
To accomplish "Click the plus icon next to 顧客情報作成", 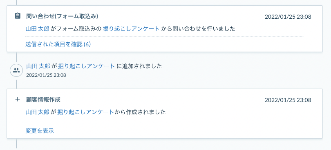I will coord(18,99).
